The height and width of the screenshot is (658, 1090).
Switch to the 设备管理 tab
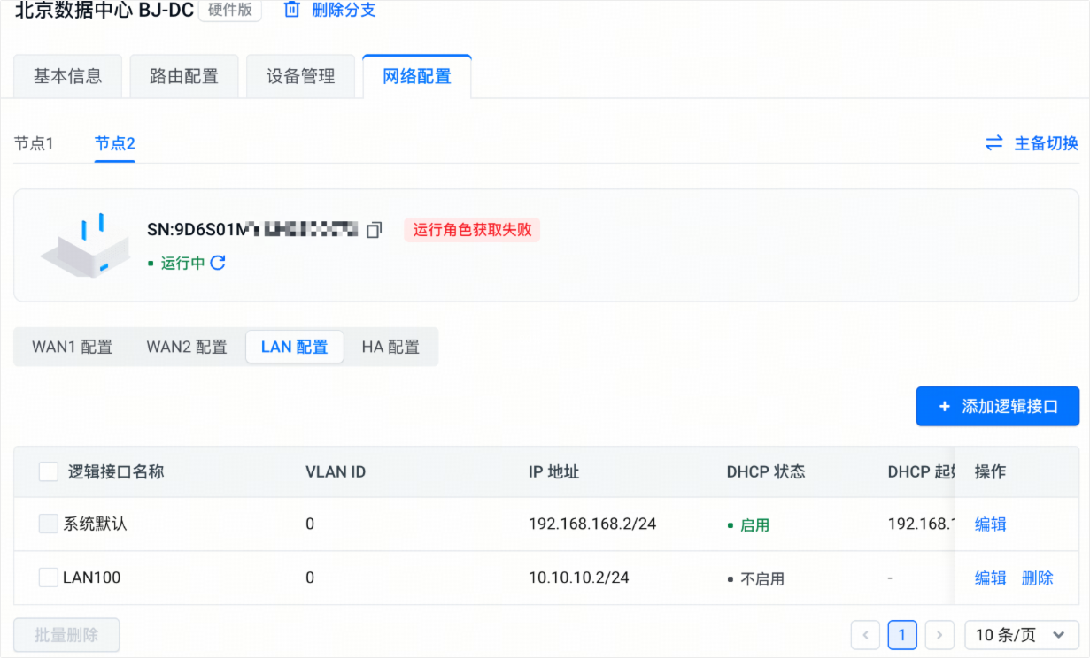(301, 76)
